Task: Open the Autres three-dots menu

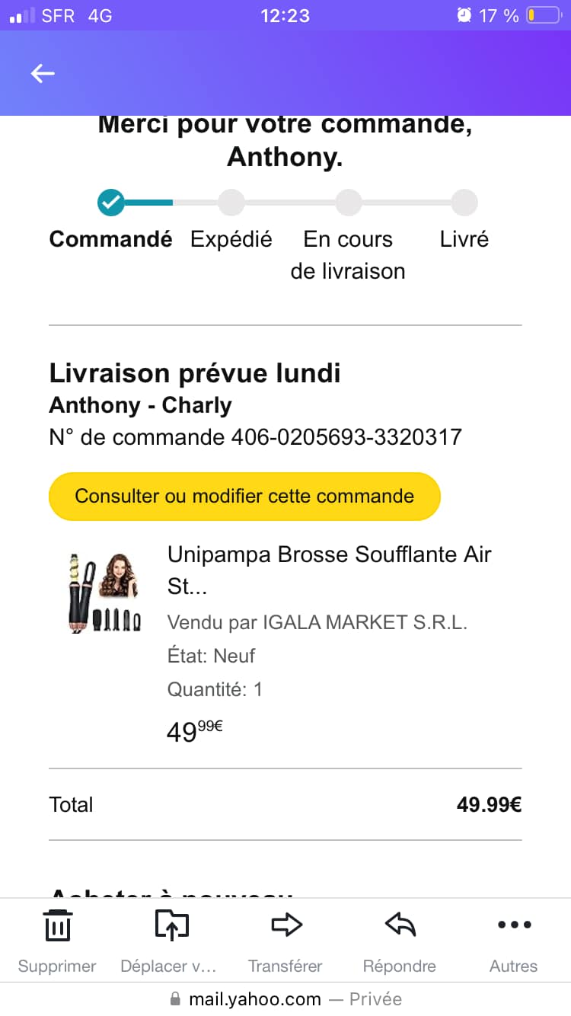Action: coord(514,925)
